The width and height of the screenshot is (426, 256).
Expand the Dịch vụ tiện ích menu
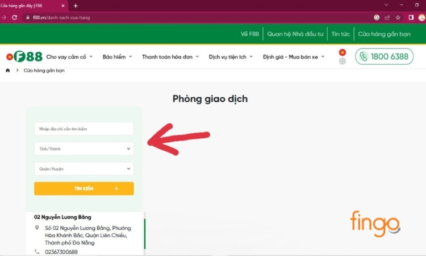tap(231, 57)
